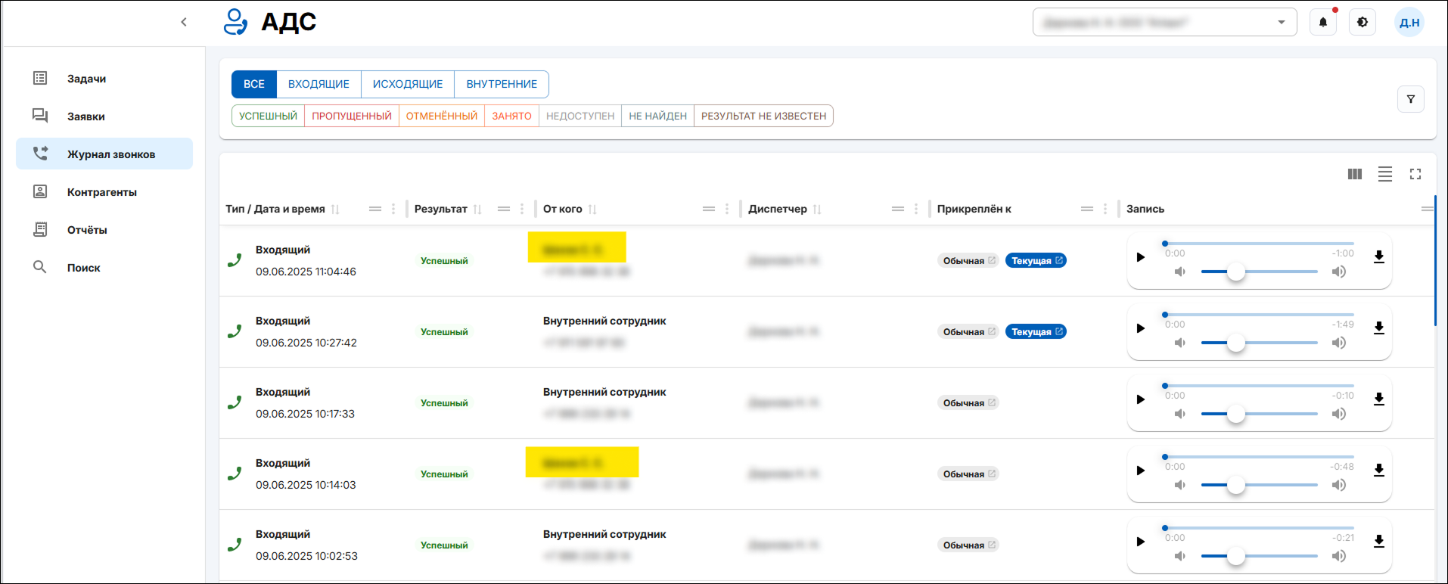Open the column menu for Результат
The height and width of the screenshot is (584, 1448).
pos(522,209)
